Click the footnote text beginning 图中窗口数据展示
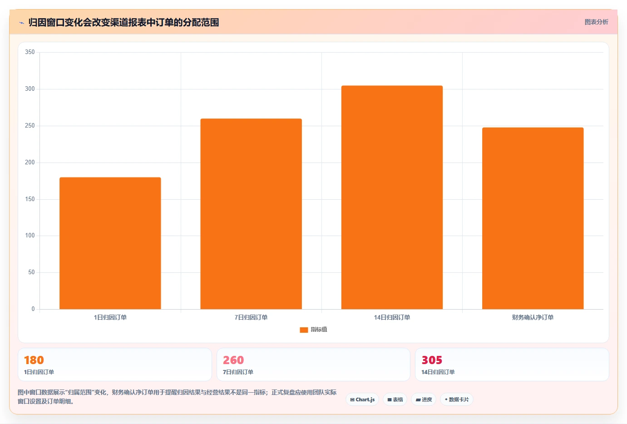 177,397
